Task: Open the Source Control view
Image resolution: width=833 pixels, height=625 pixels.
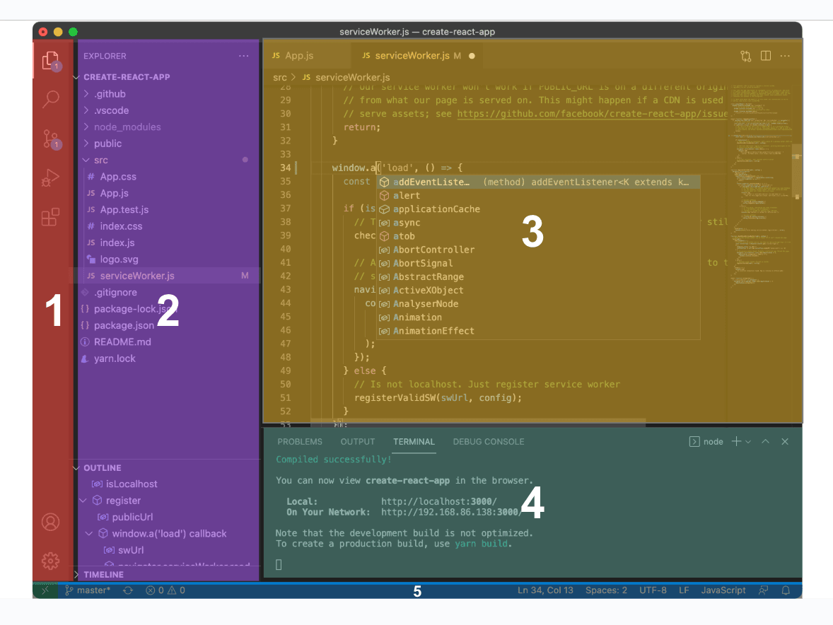Action: coord(50,138)
